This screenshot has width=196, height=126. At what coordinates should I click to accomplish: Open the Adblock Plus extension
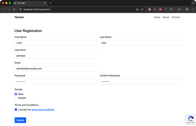click(x=160, y=9)
